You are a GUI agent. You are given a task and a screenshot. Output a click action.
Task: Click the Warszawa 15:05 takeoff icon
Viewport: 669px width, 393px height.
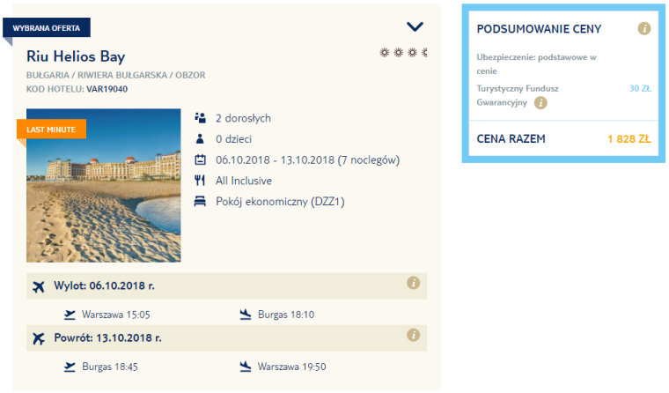[70, 315]
